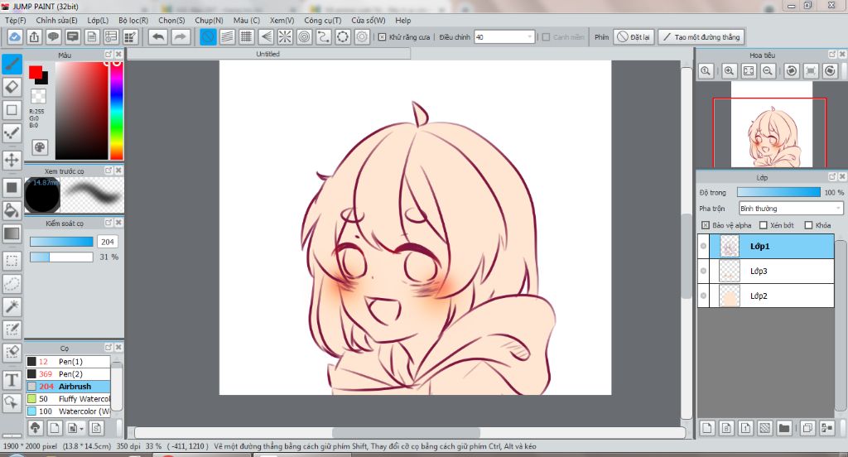Screen dimensions: 848x457
Task: Enable grid snap
Action: coord(246,36)
